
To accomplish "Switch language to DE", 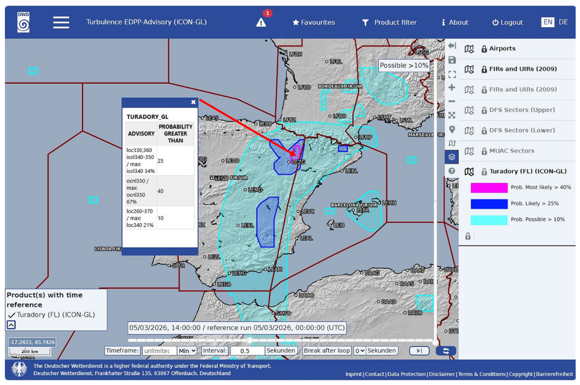I will click(563, 22).
